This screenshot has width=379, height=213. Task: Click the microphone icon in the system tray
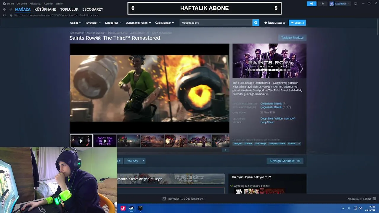coord(349,208)
